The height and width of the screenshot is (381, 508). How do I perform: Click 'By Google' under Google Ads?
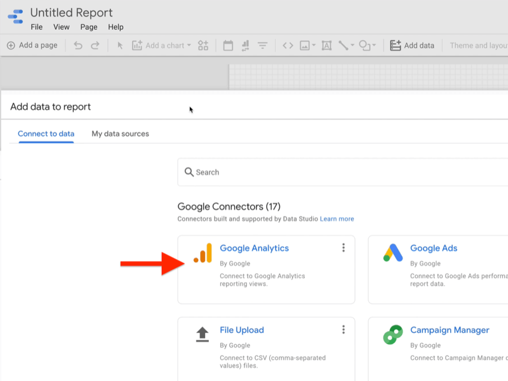pos(425,264)
